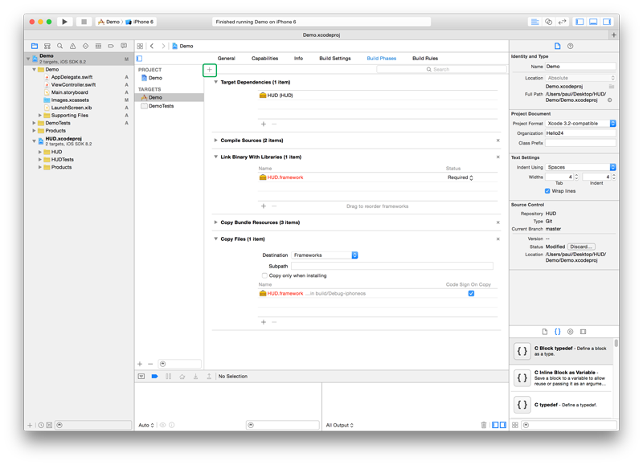
Task: Open related items grid menu
Action: coord(140,46)
